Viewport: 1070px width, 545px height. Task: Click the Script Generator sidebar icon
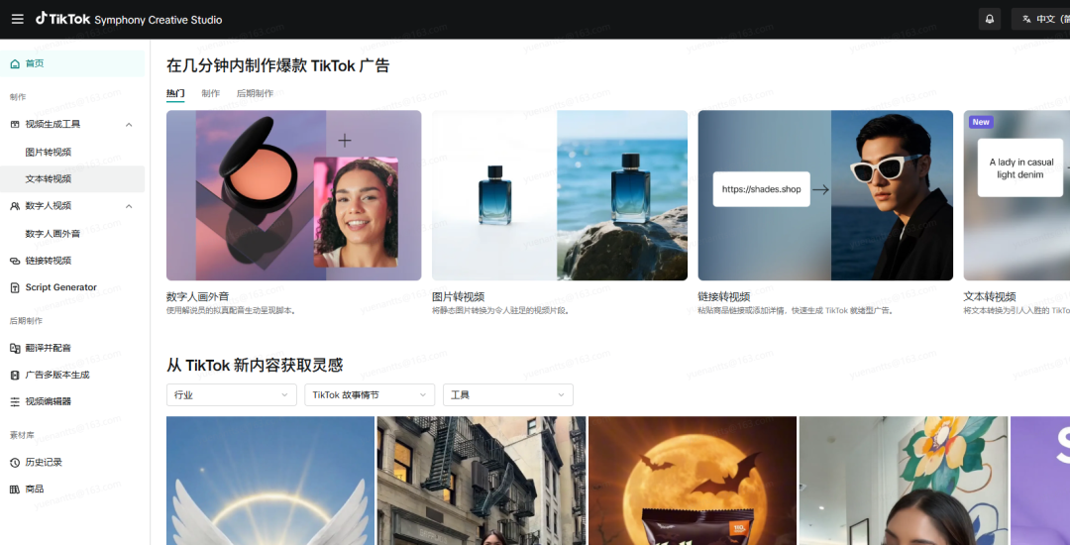coord(15,287)
